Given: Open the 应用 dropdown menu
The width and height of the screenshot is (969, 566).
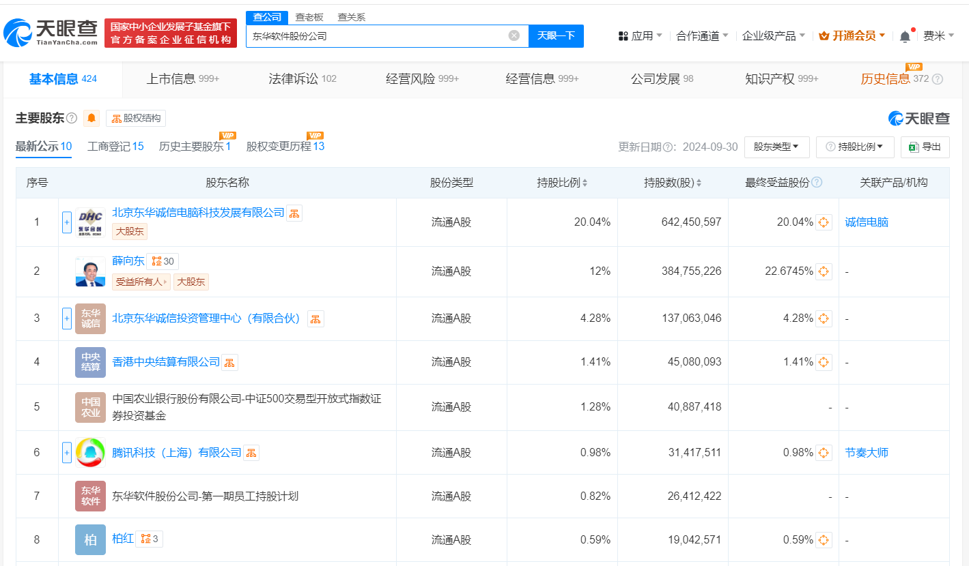Looking at the screenshot, I should point(640,36).
